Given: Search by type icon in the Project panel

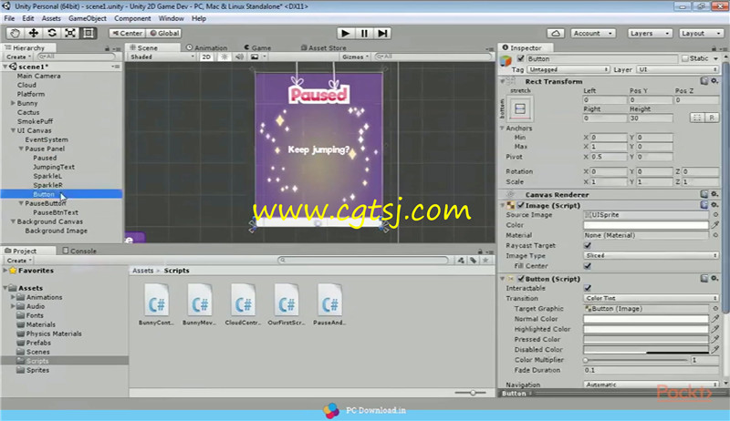Looking at the screenshot, I should pos(461,261).
